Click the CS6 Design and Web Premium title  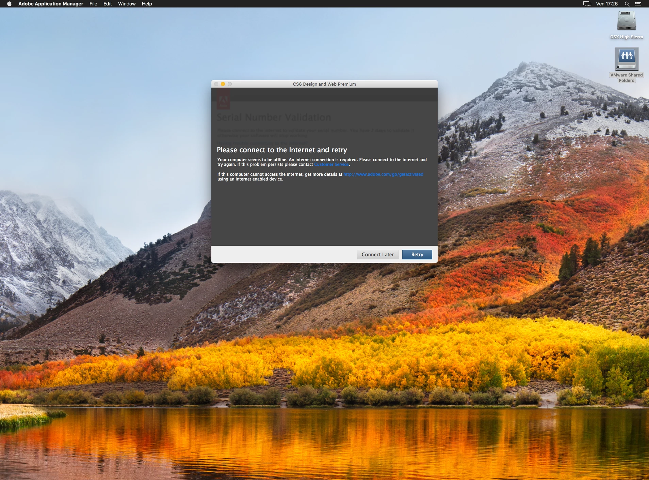point(324,84)
